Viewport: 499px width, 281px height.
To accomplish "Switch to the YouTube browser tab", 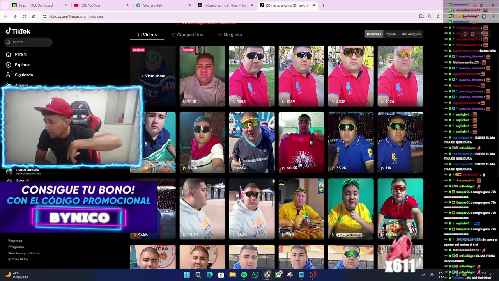I will (x=101, y=5).
